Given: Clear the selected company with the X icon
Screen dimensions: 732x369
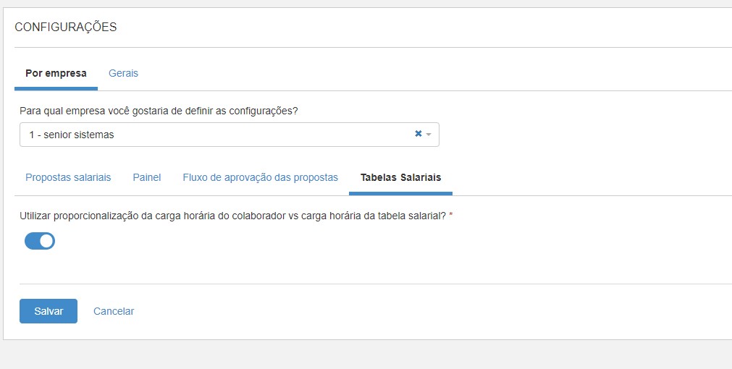Looking at the screenshot, I should click(x=418, y=134).
